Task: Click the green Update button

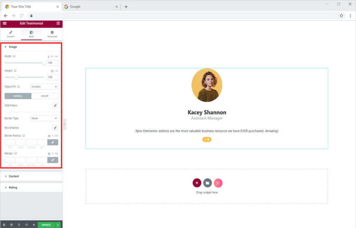Action: (x=46, y=225)
